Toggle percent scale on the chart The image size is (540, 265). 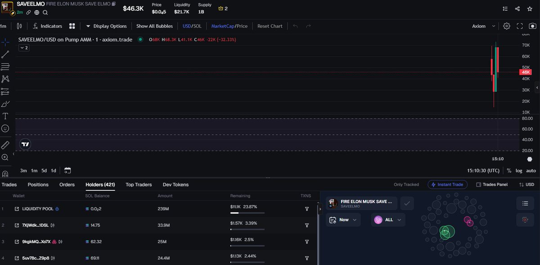pos(509,171)
